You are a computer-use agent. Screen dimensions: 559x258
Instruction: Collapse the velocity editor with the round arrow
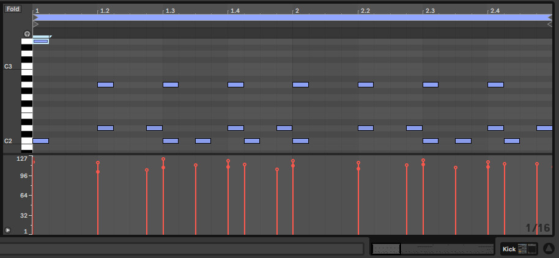tap(7, 230)
